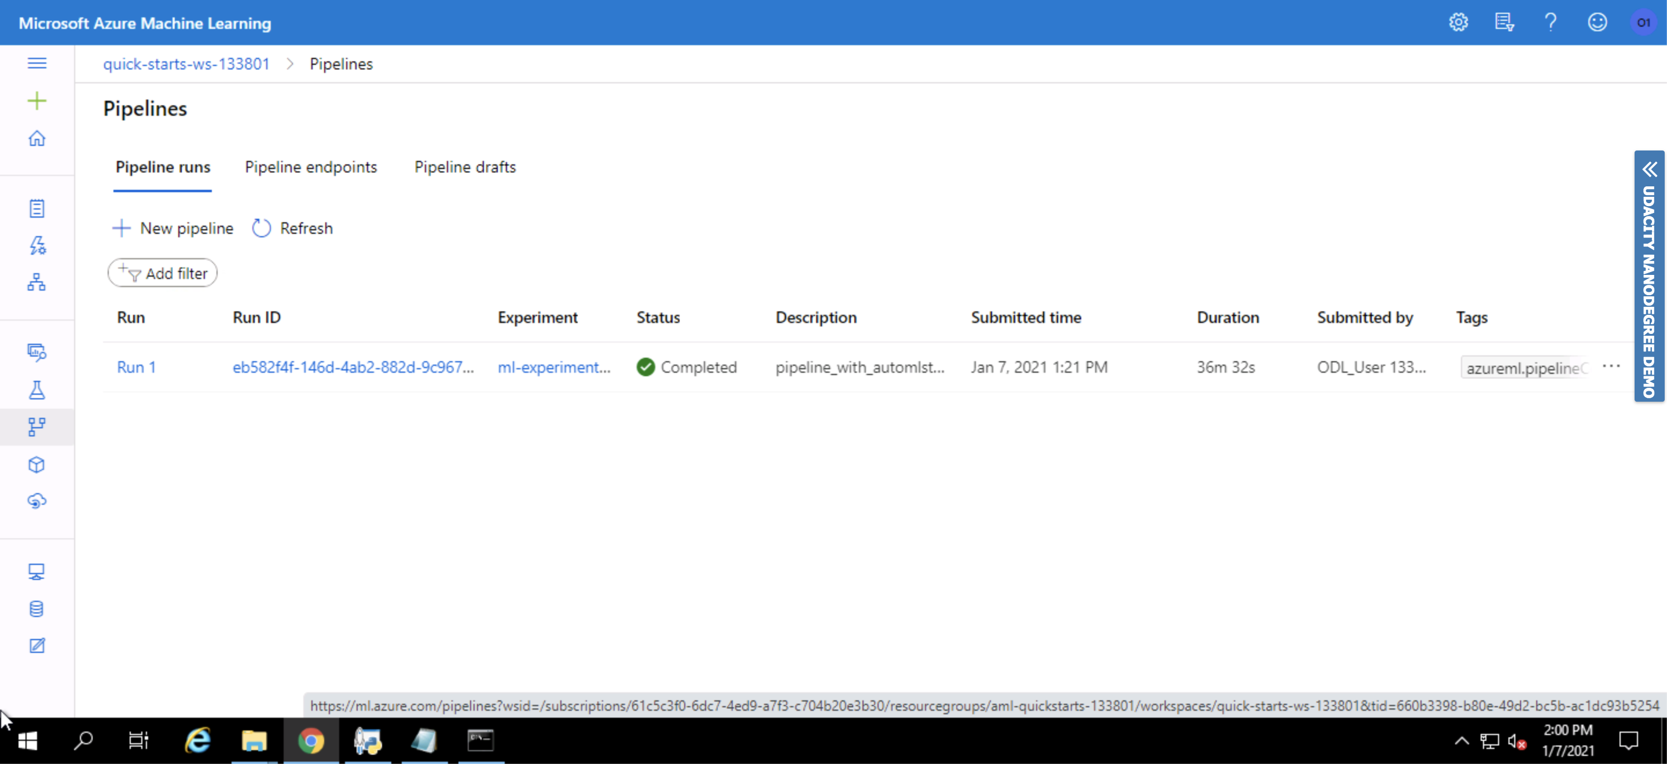Toggle the hamburger navigation menu
1667x764 pixels.
(37, 63)
